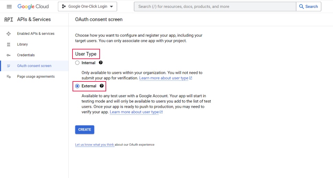Click the Page usage agreements icon
Screen dimensions: 333x178
(9, 77)
